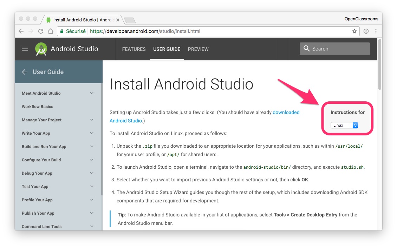The image size is (397, 248).
Task: Expand Publish Your App section
Action: tap(92, 213)
